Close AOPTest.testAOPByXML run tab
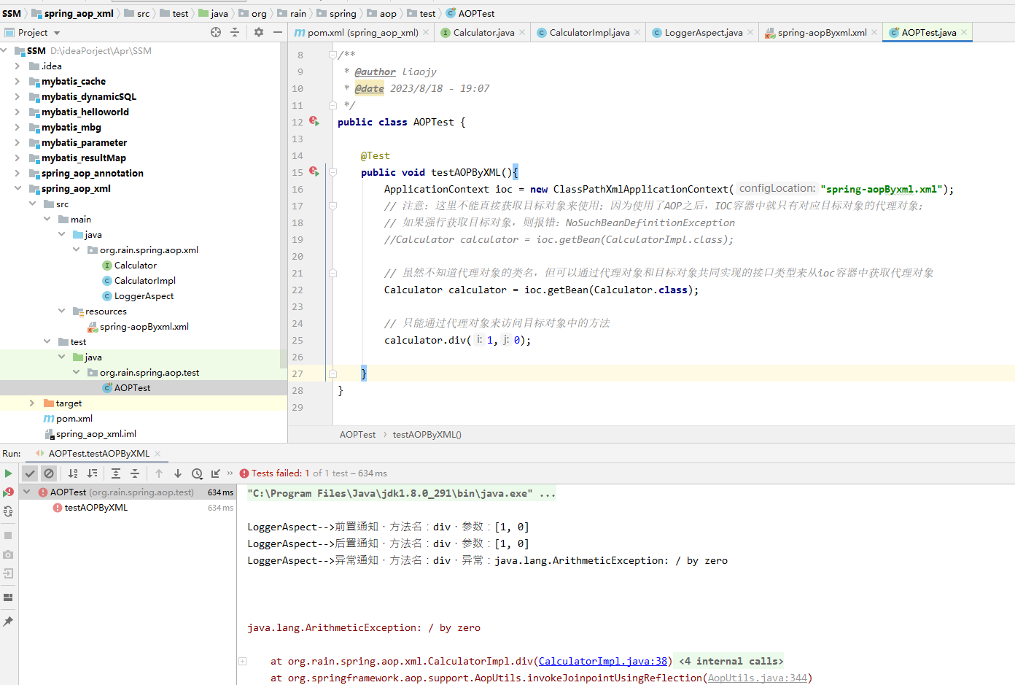Viewport: 1015px width, 685px height. click(157, 453)
